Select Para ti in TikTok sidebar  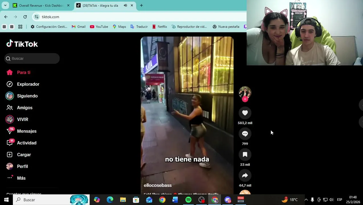(18, 72)
